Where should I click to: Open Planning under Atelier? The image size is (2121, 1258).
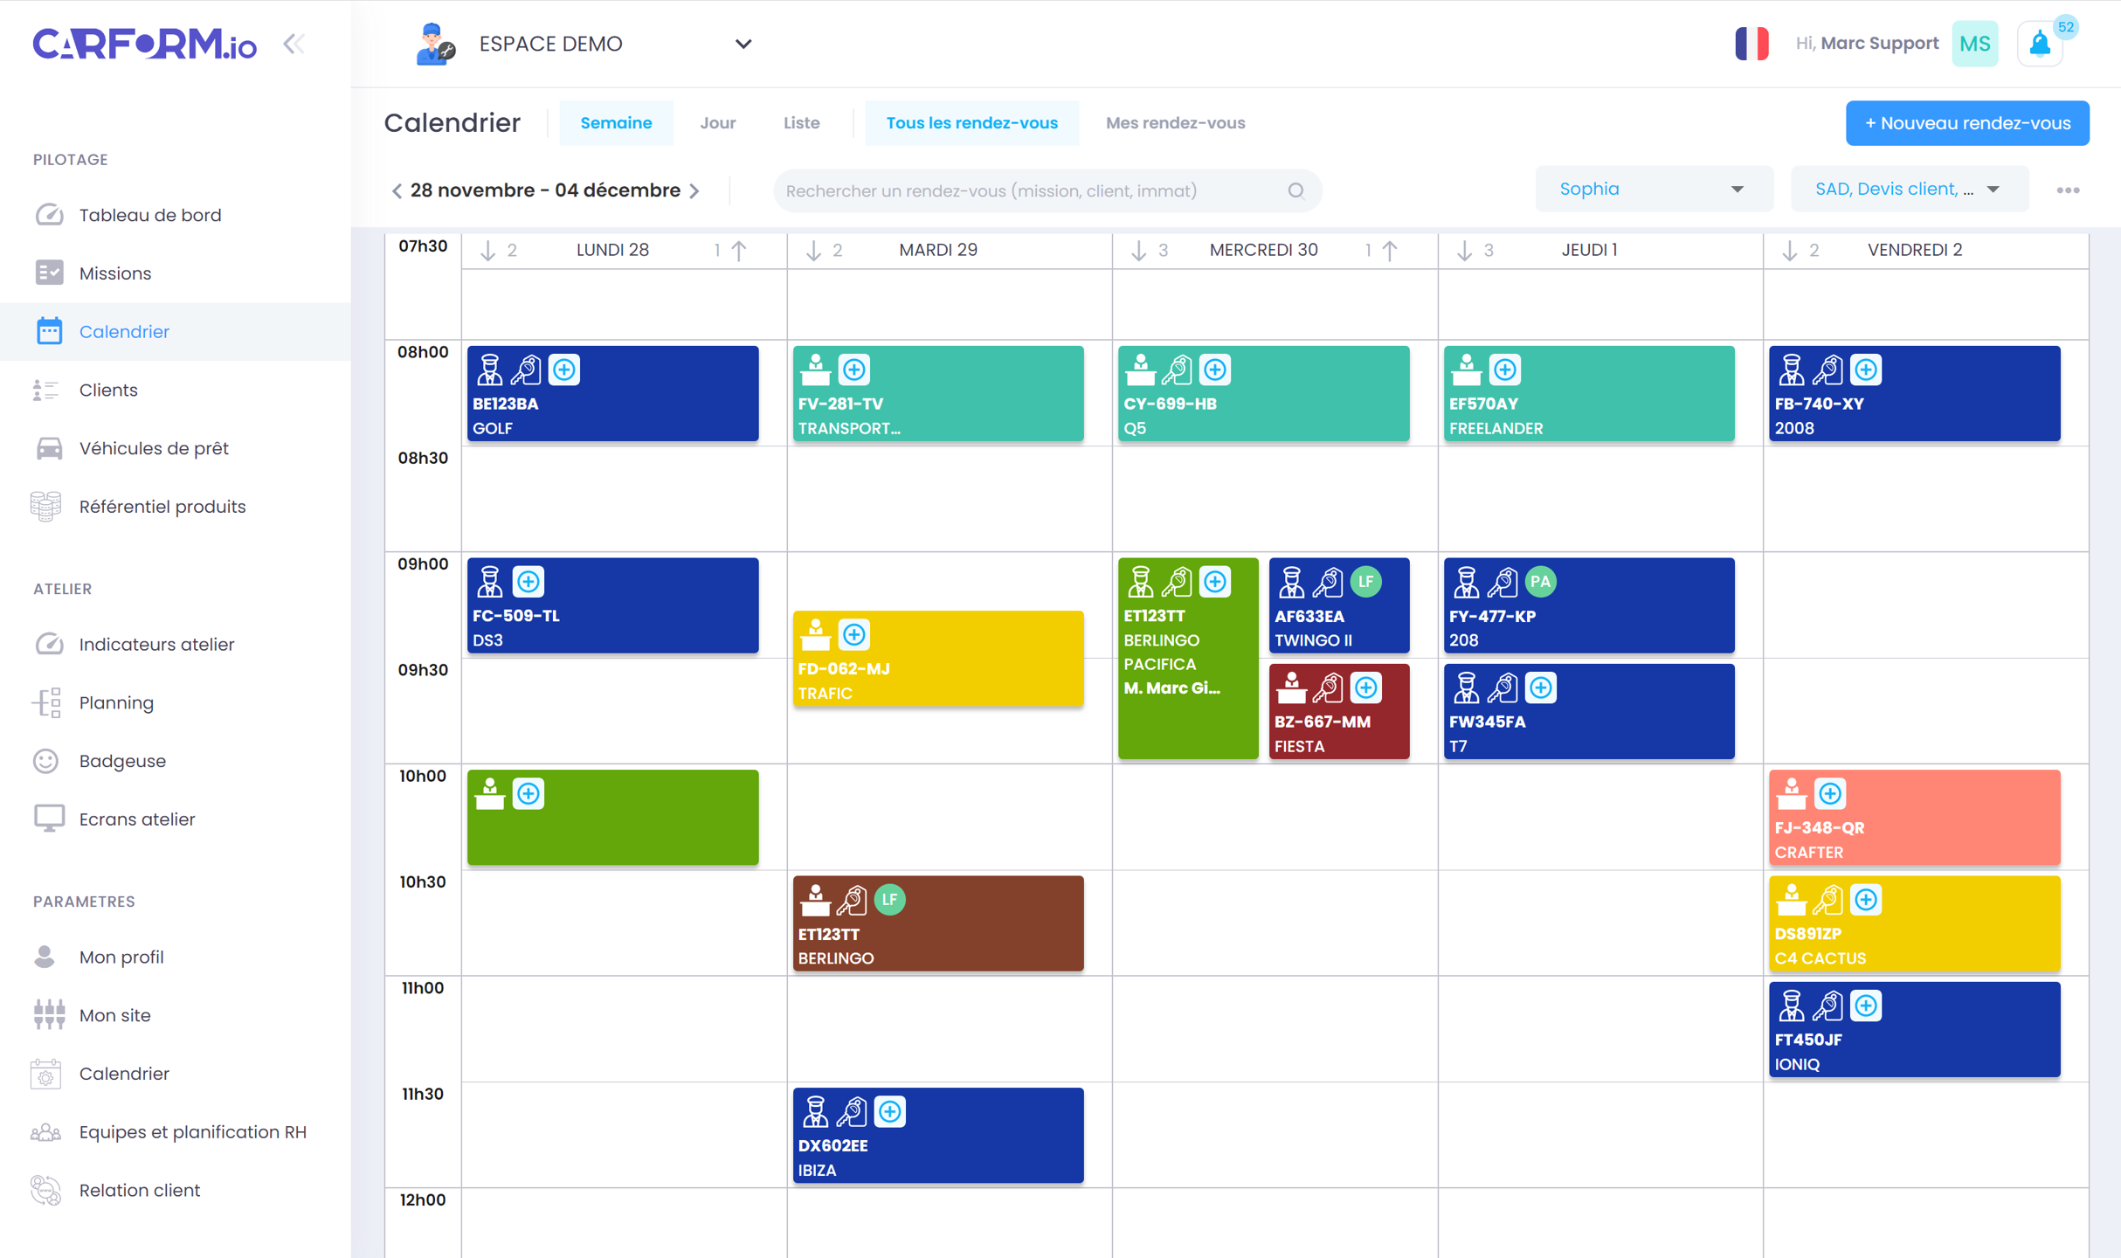pyautogui.click(x=117, y=702)
